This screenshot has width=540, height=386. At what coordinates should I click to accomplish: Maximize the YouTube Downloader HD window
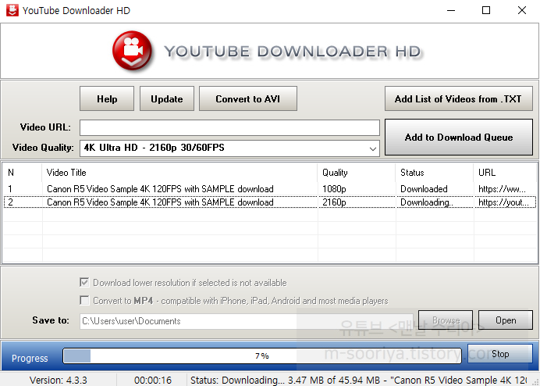click(486, 10)
